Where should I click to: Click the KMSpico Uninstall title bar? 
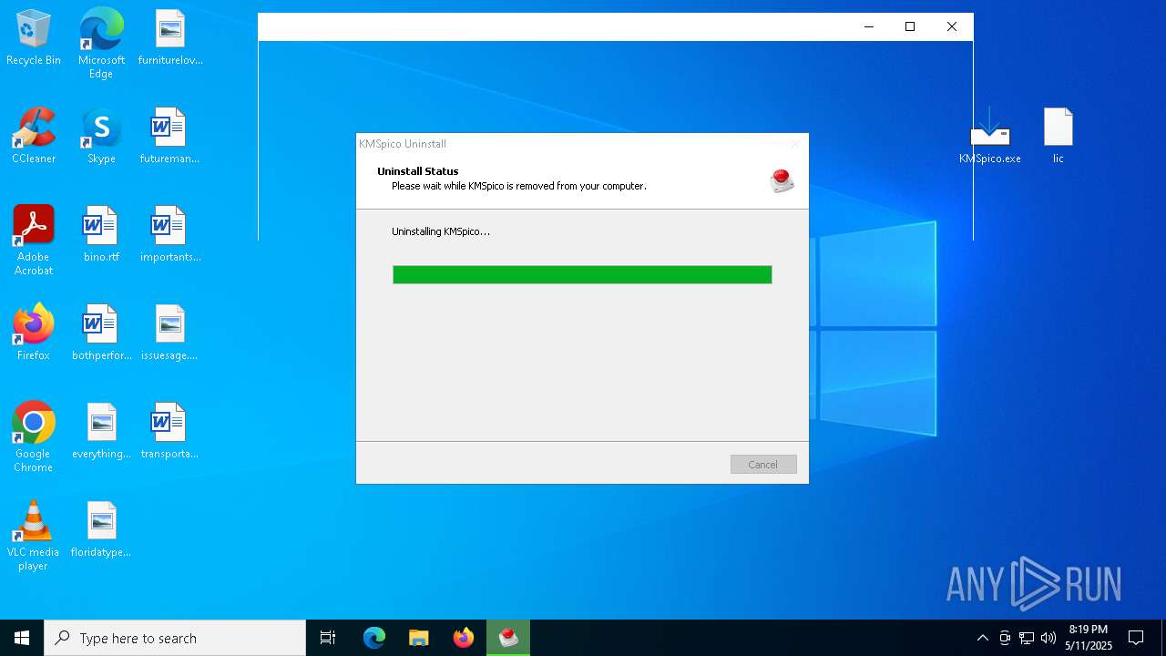coord(582,144)
